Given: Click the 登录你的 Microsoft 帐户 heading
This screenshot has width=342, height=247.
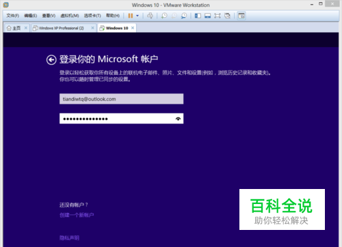Looking at the screenshot, I should coord(109,59).
